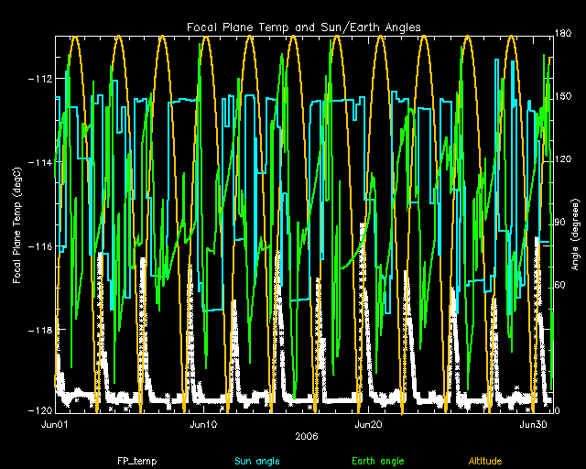586x469 pixels.
Task: Select the -112 temperature tick label
Action: [x=39, y=78]
